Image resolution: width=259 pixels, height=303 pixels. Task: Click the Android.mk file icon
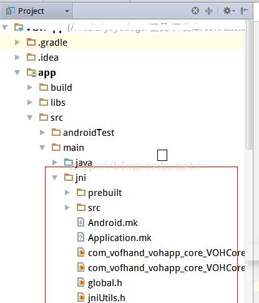coord(81,222)
